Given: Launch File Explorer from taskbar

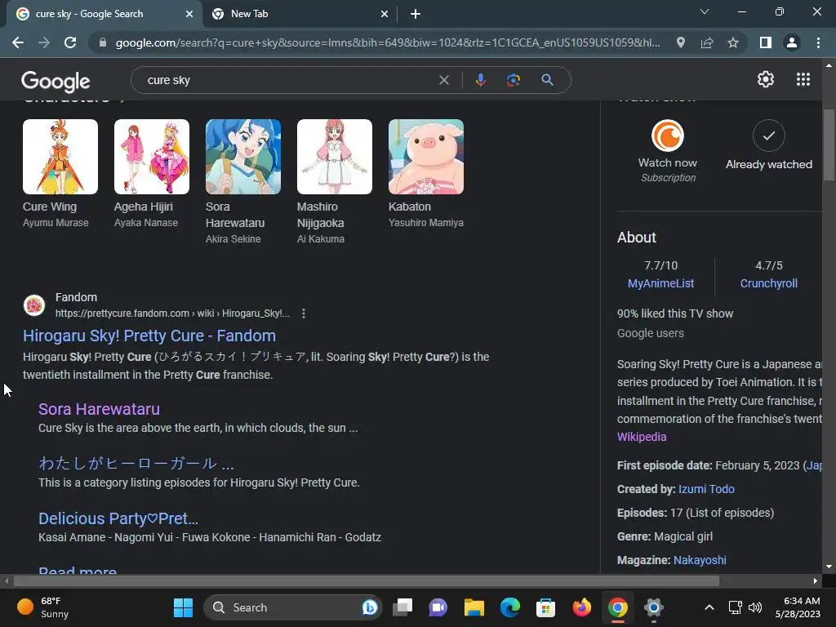Looking at the screenshot, I should 474,607.
